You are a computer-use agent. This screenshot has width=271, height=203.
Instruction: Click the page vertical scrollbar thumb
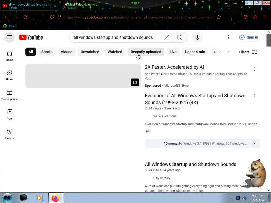click(x=269, y=40)
